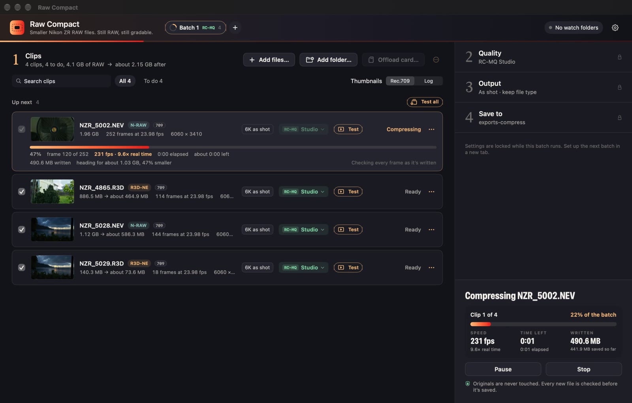Viewport: 632px width, 403px height.
Task: Click the Raw Compact app logo icon
Action: click(17, 28)
